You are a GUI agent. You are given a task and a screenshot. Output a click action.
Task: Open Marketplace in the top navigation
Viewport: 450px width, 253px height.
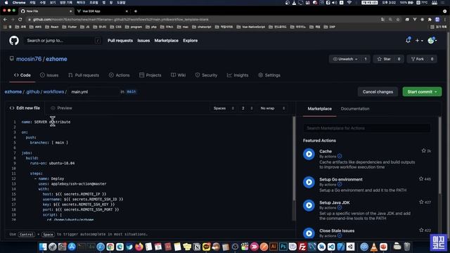click(166, 41)
